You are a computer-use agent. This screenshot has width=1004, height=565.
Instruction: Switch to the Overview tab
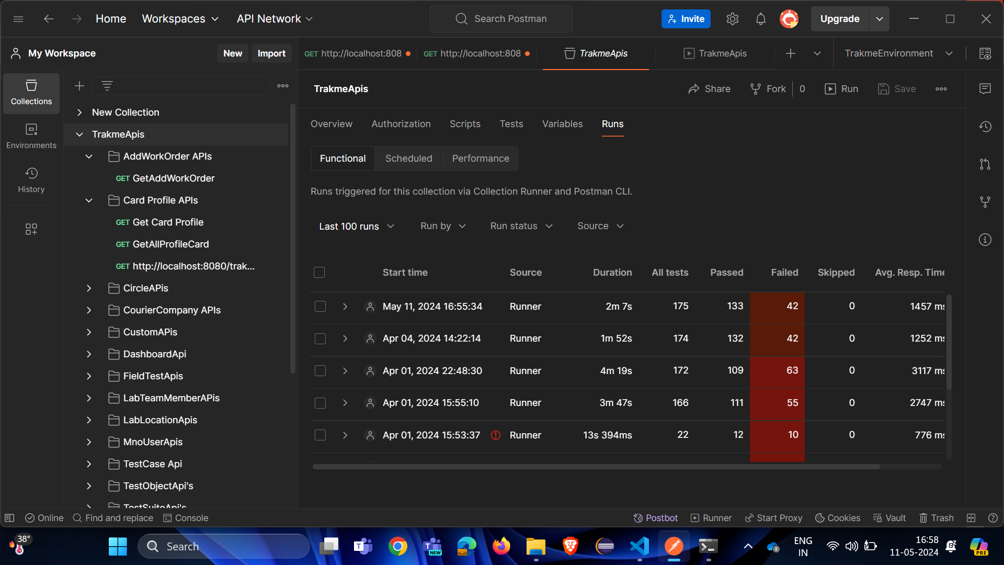332,124
